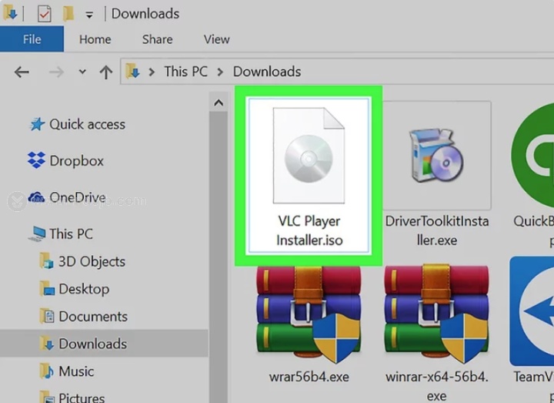Click the Properties quick access toolbar icon

pos(44,14)
